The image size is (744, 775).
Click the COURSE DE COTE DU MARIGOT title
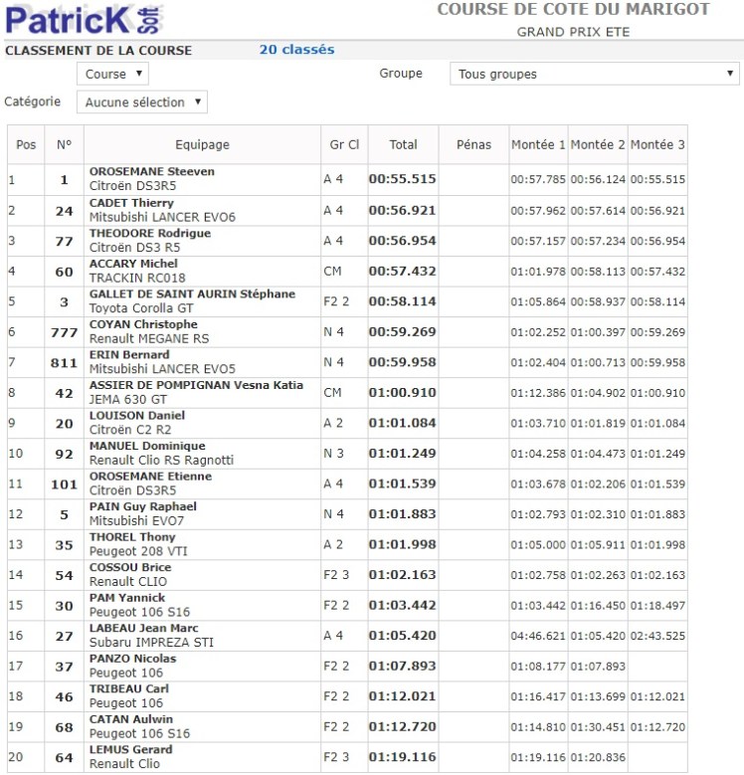573,10
